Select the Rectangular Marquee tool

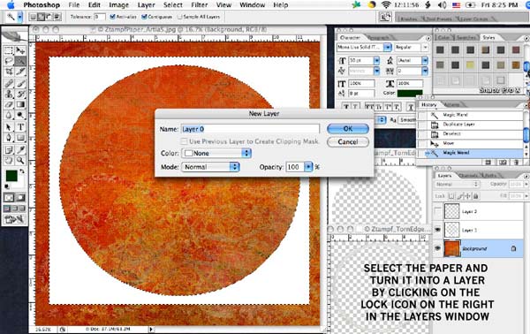tap(9, 50)
